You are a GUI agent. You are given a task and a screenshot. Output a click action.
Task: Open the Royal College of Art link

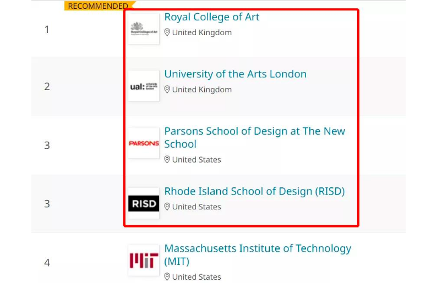coord(212,17)
